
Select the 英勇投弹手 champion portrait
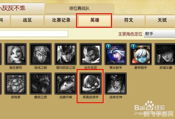[x=91, y=83]
